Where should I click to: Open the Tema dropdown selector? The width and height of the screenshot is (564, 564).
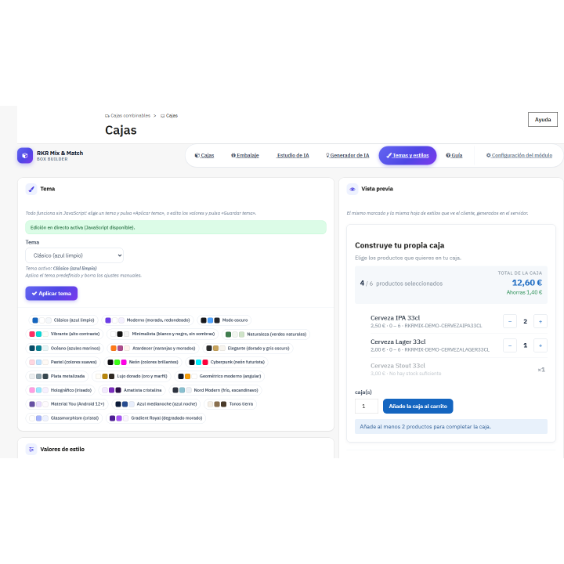[x=74, y=255]
